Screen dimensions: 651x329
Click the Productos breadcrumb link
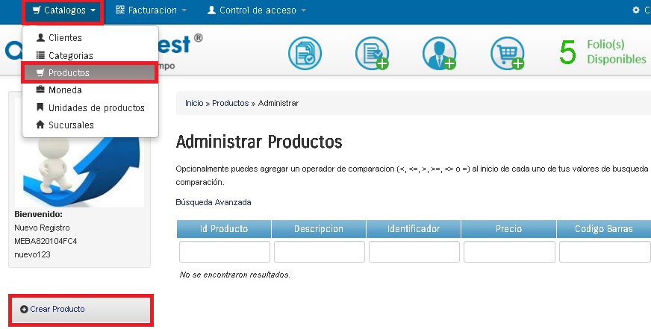click(231, 103)
